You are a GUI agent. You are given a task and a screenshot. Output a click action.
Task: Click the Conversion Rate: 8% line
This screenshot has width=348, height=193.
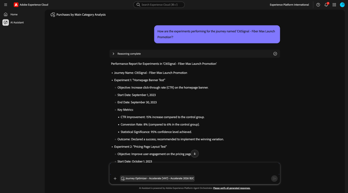coord(160,125)
